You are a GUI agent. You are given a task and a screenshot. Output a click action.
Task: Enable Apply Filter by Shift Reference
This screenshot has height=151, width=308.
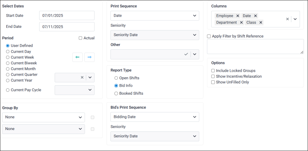click(x=209, y=36)
